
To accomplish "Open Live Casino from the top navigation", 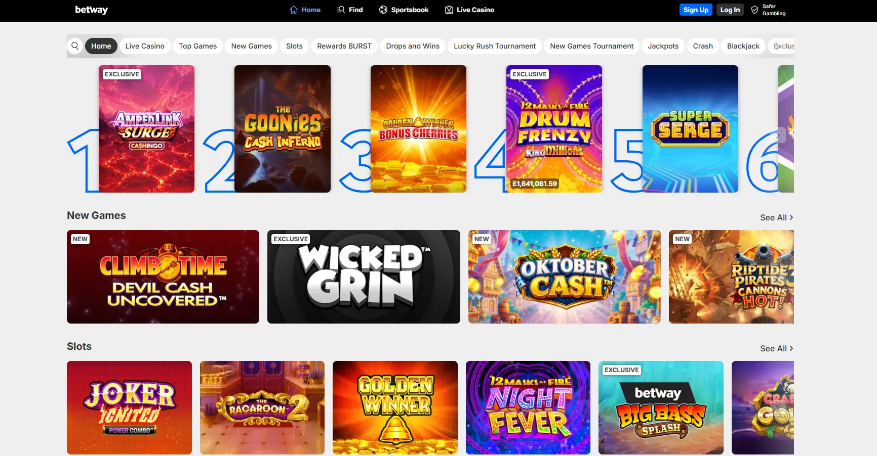I will pos(469,10).
